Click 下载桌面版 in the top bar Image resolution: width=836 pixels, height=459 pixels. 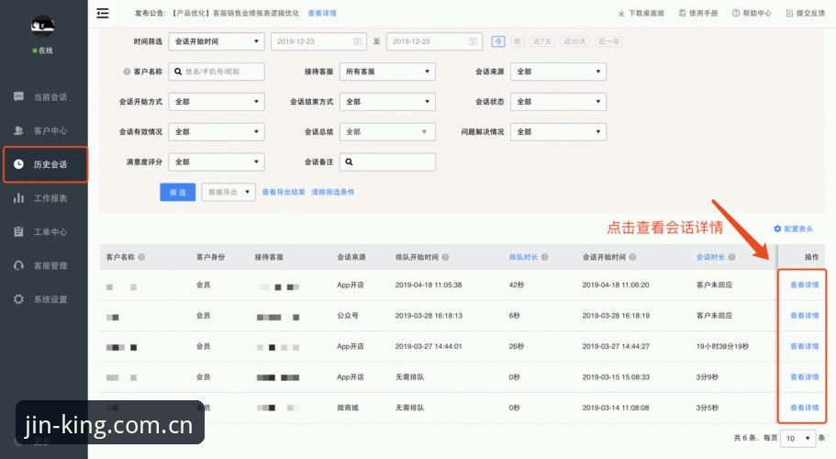(x=641, y=14)
